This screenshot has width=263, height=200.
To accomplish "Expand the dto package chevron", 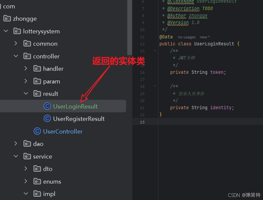I will [x=26, y=169].
